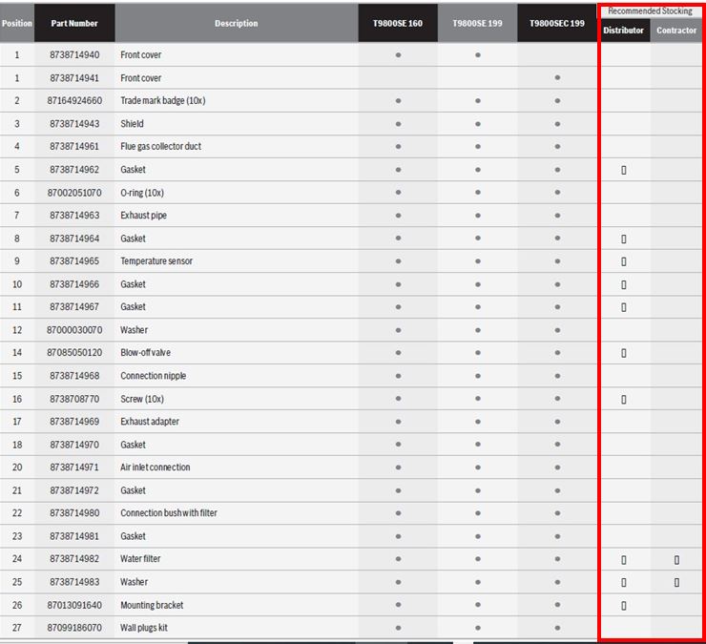Click part number 8738714963
The width and height of the screenshot is (706, 644).
(74, 216)
